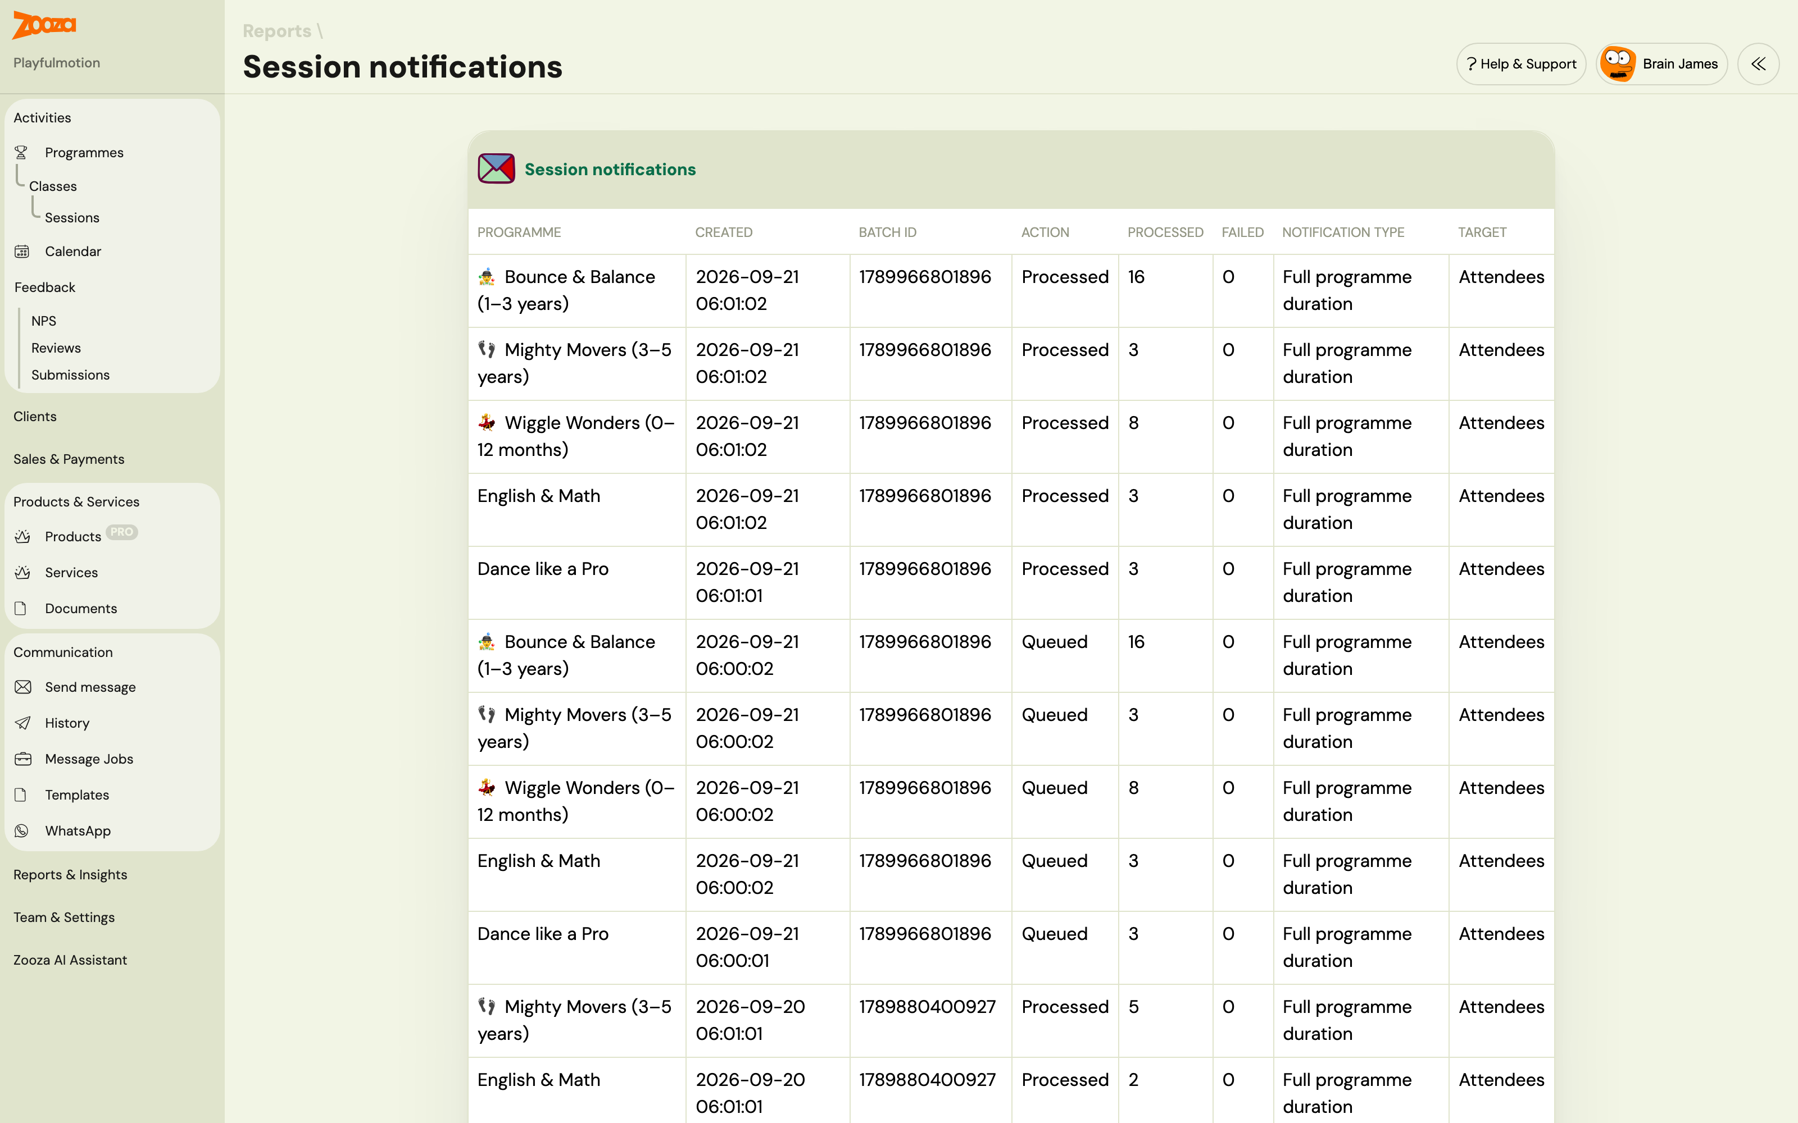Click the Reports breadcrumb link
Viewport: 1798px width, 1123px height.
tap(277, 30)
